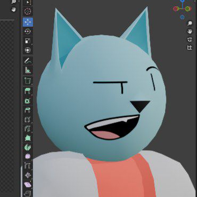Select the Inset Faces tool

point(28,101)
